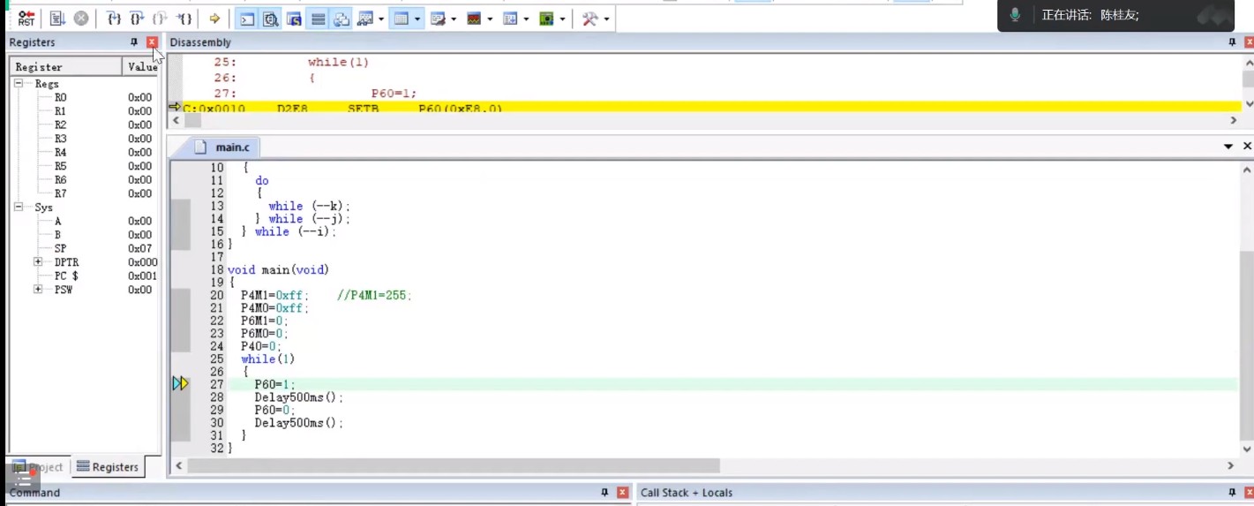Viewport: 1254px width, 506px height.
Task: Switch to the Registers tab
Action: [x=108, y=467]
